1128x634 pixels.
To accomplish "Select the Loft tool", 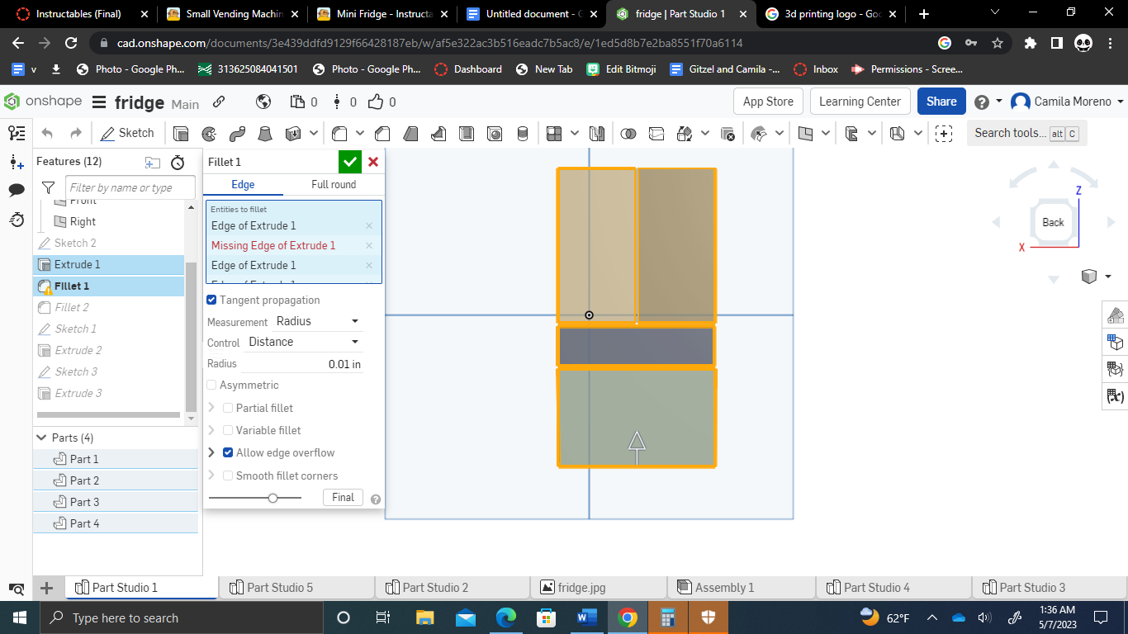I will pos(266,132).
